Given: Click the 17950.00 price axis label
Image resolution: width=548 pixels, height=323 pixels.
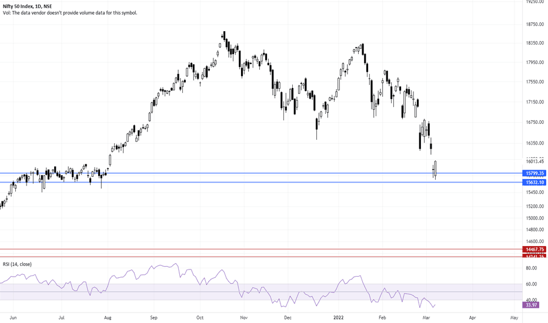Looking at the screenshot, I should pos(534,62).
